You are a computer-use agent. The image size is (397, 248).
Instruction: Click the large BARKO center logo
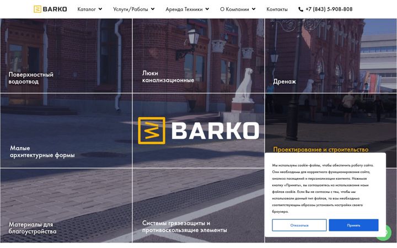point(198,131)
